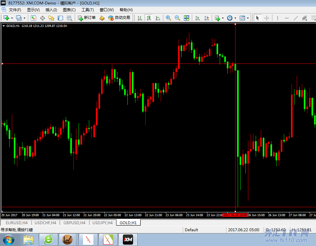Expand the new chart dropdown arrow
This screenshot has height=246, width=316.
point(12,18)
